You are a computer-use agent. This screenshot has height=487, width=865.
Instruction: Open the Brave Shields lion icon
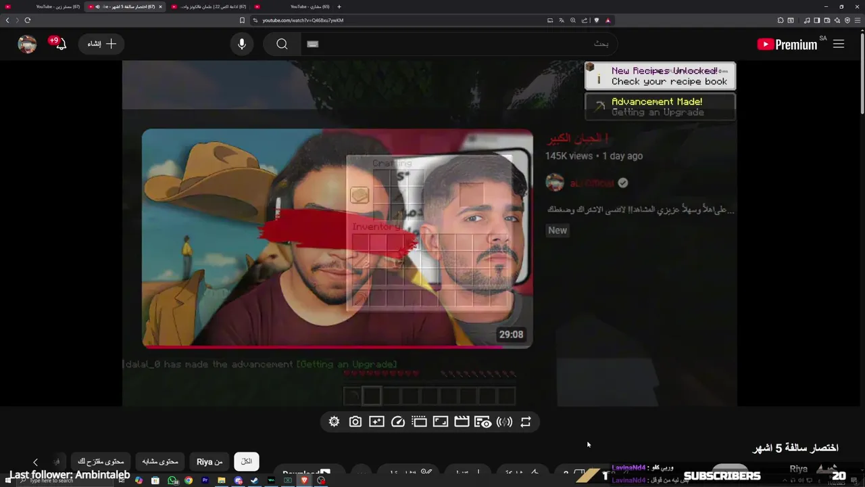(x=596, y=20)
